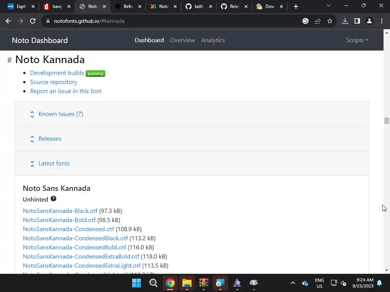Open WinRAR from the taskbar
This screenshot has width=390, height=292.
203,283
